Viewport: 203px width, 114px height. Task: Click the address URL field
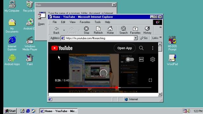coord(97,38)
